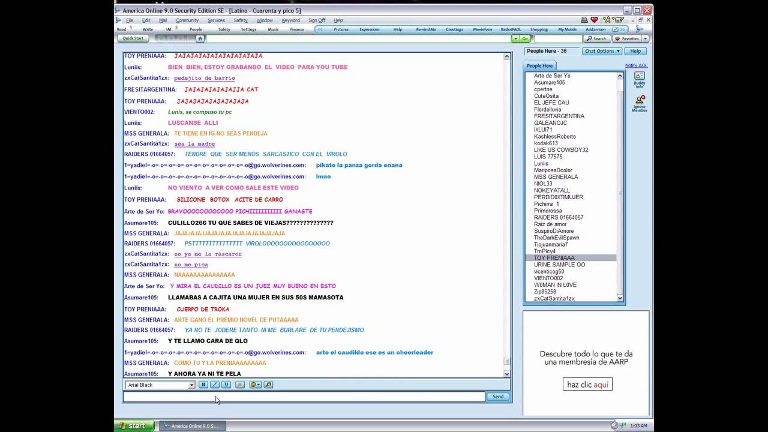
Task: Click the music note sound icon
Action: [268, 385]
